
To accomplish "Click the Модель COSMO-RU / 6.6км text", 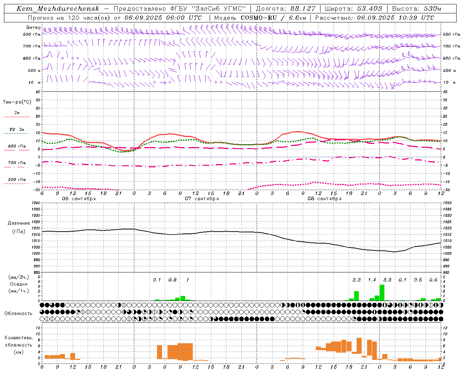I will [260, 18].
